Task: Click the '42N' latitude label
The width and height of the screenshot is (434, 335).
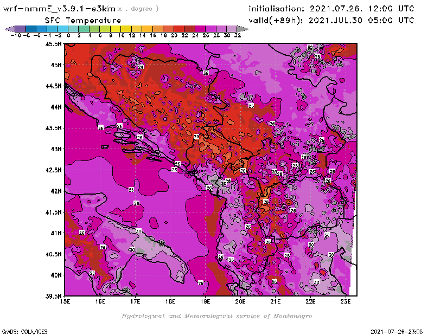Action: pyautogui.click(x=56, y=191)
